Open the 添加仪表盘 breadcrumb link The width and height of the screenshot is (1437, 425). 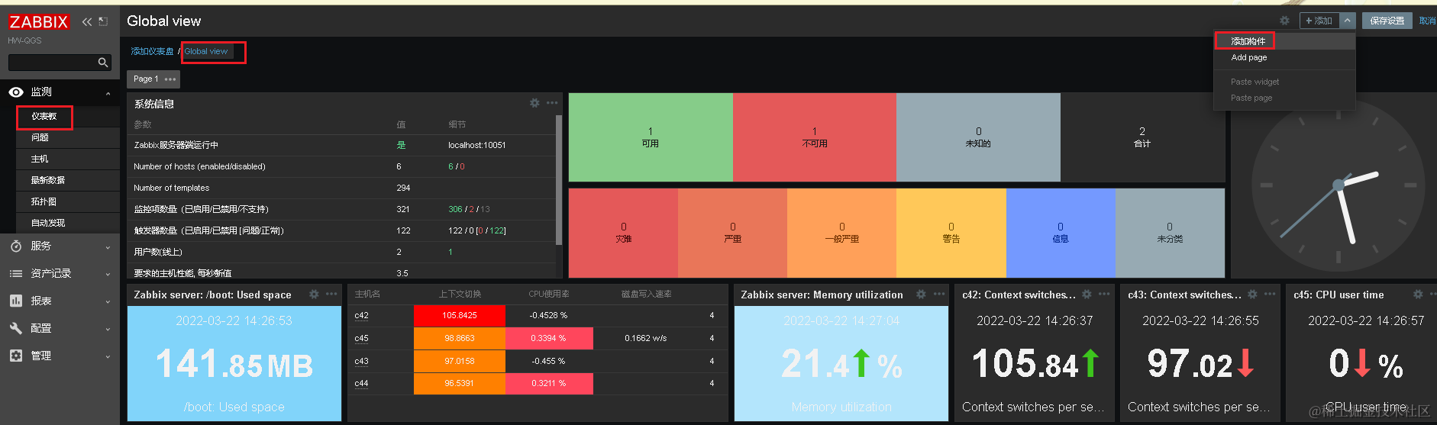[152, 51]
